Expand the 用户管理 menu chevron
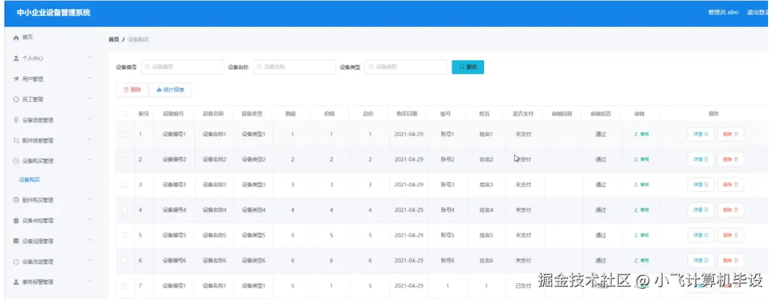This screenshot has width=773, height=299. tap(90, 78)
